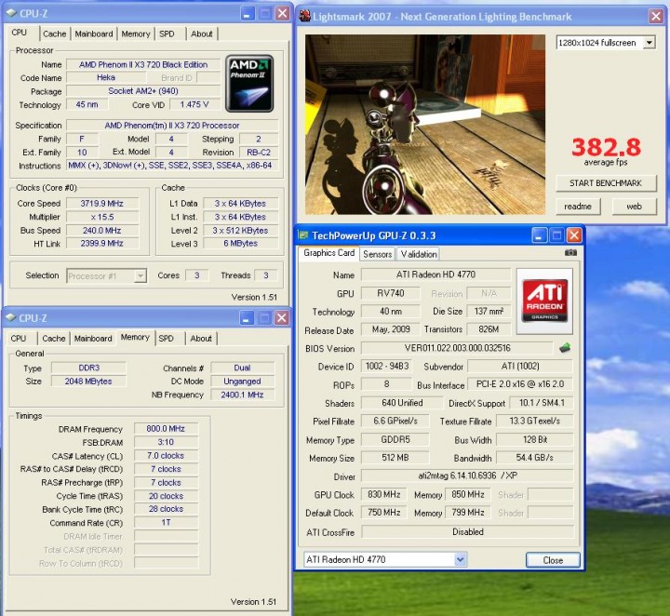Click the Lightsmark title bar icon

click(x=304, y=16)
